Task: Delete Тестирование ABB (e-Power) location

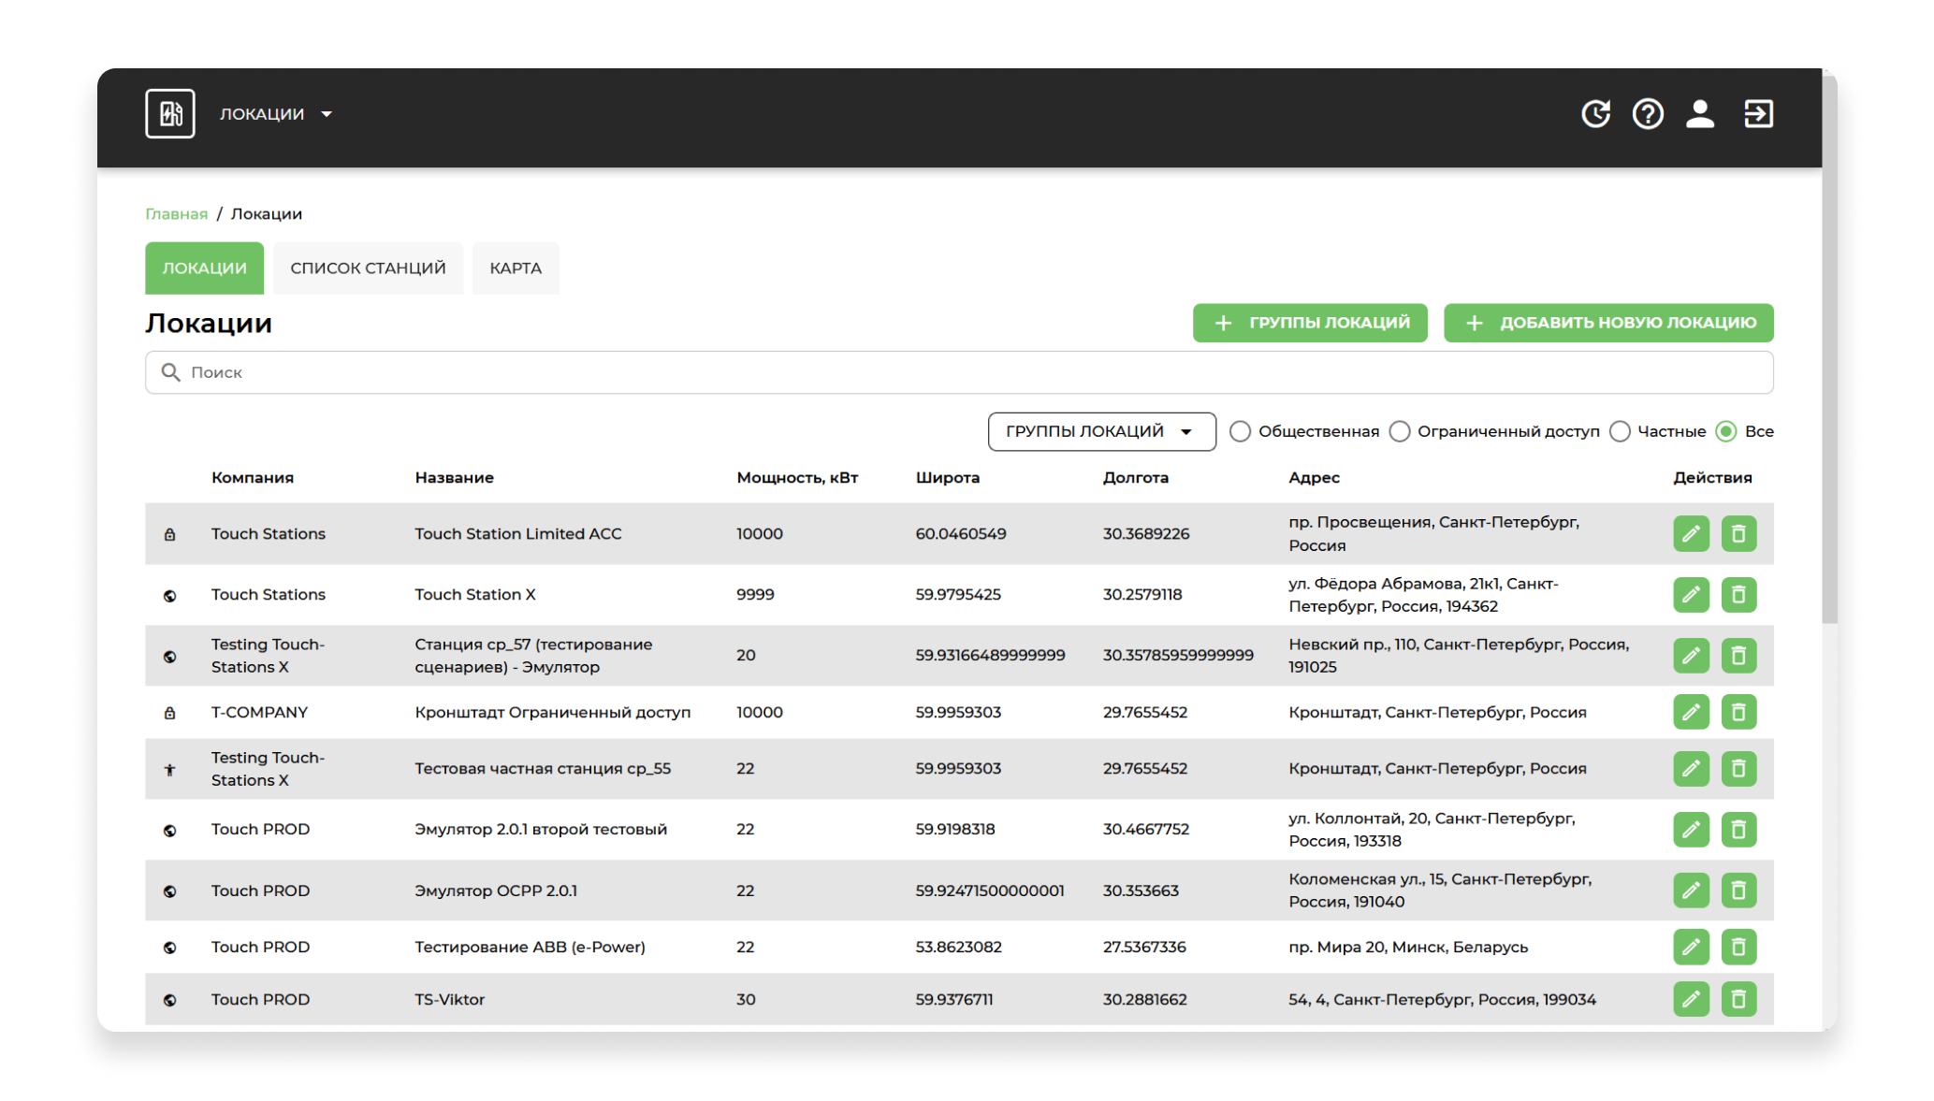Action: (1738, 948)
